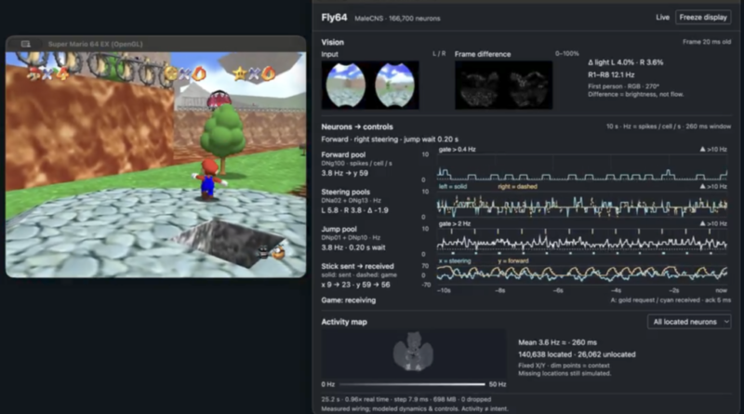Click the left frame difference image
Viewport: 744px width, 414px height.
479,88
